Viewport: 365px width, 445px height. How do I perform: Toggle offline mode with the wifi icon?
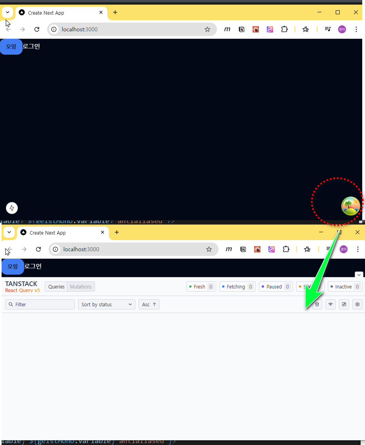click(x=331, y=304)
